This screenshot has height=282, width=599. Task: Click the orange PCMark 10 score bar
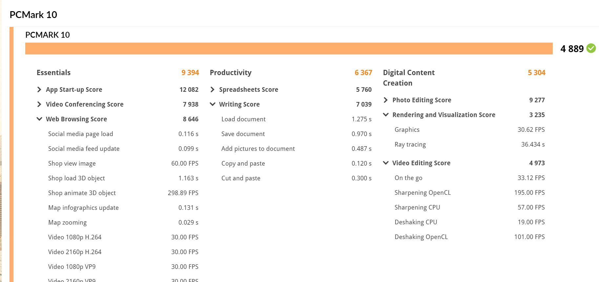(x=289, y=49)
